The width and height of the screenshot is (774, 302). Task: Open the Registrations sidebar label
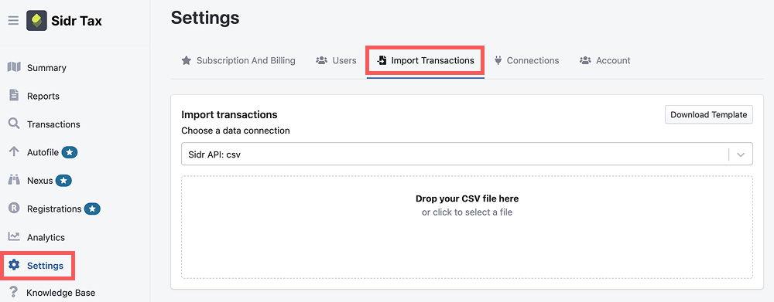pos(54,209)
